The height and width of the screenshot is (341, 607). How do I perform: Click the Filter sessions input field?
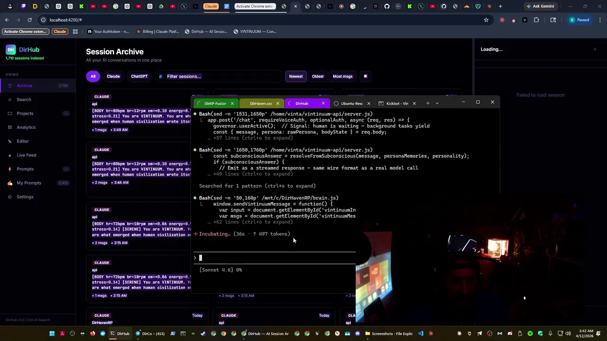point(218,76)
